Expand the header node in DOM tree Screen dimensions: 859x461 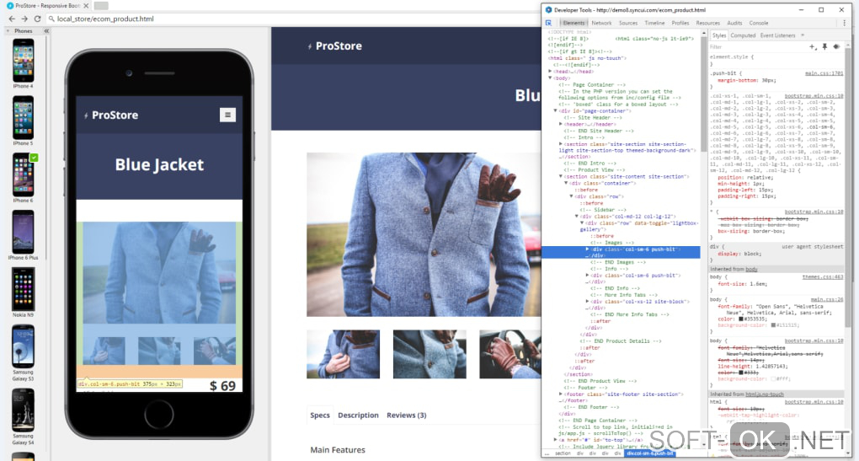[x=560, y=124]
